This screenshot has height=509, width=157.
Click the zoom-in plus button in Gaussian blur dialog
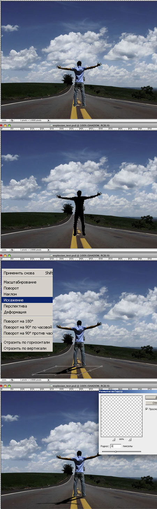pos(130,439)
